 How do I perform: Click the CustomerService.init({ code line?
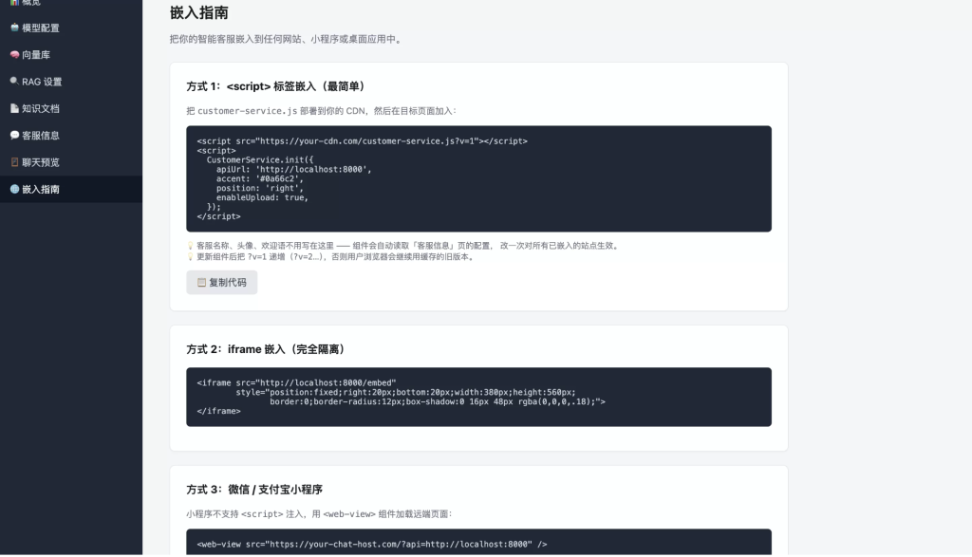tap(260, 159)
